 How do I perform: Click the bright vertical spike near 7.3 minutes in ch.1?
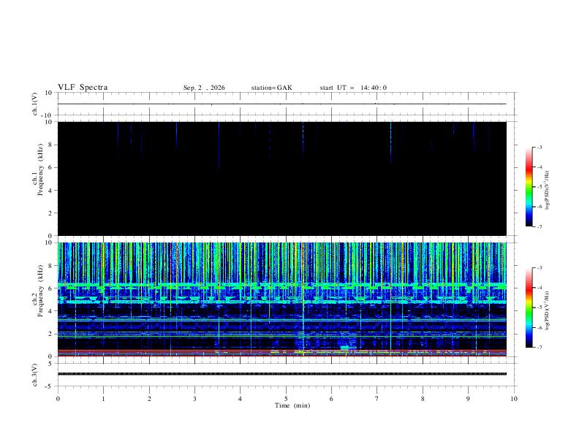point(390,142)
